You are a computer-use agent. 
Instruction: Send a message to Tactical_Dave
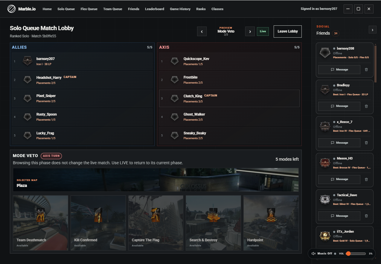339,216
